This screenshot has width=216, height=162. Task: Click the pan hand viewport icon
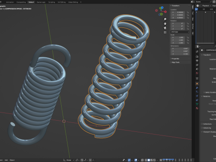click(x=165, y=23)
